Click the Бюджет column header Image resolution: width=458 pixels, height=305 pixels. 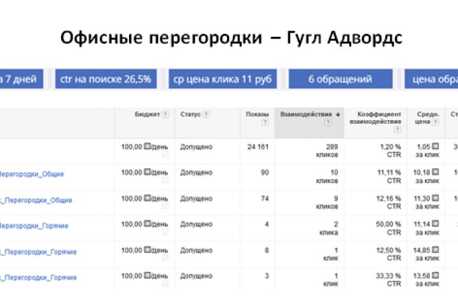(147, 114)
